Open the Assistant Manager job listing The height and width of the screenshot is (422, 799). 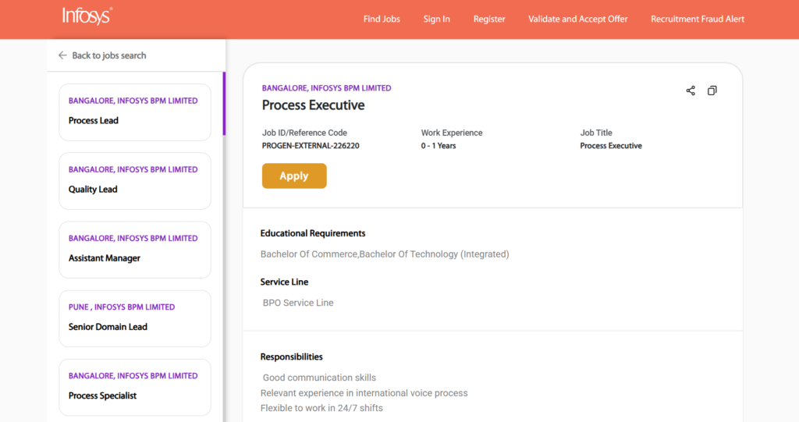coord(134,249)
